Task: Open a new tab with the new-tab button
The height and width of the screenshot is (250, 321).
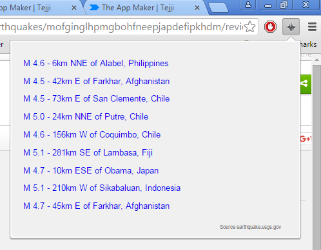Action: tap(219, 8)
